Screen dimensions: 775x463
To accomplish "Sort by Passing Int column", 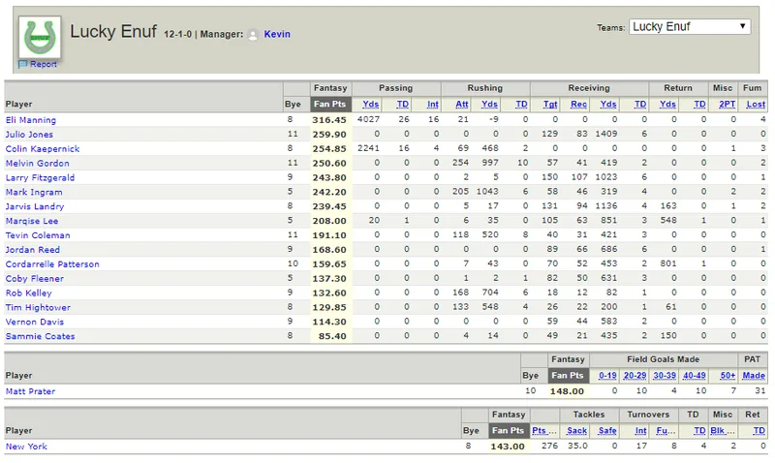I will click(432, 105).
